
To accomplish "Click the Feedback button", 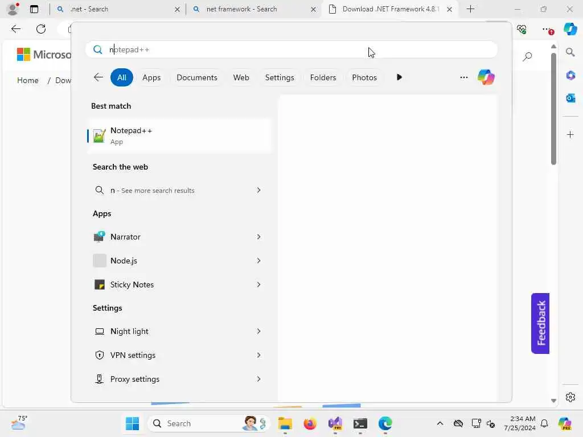I will [540, 323].
